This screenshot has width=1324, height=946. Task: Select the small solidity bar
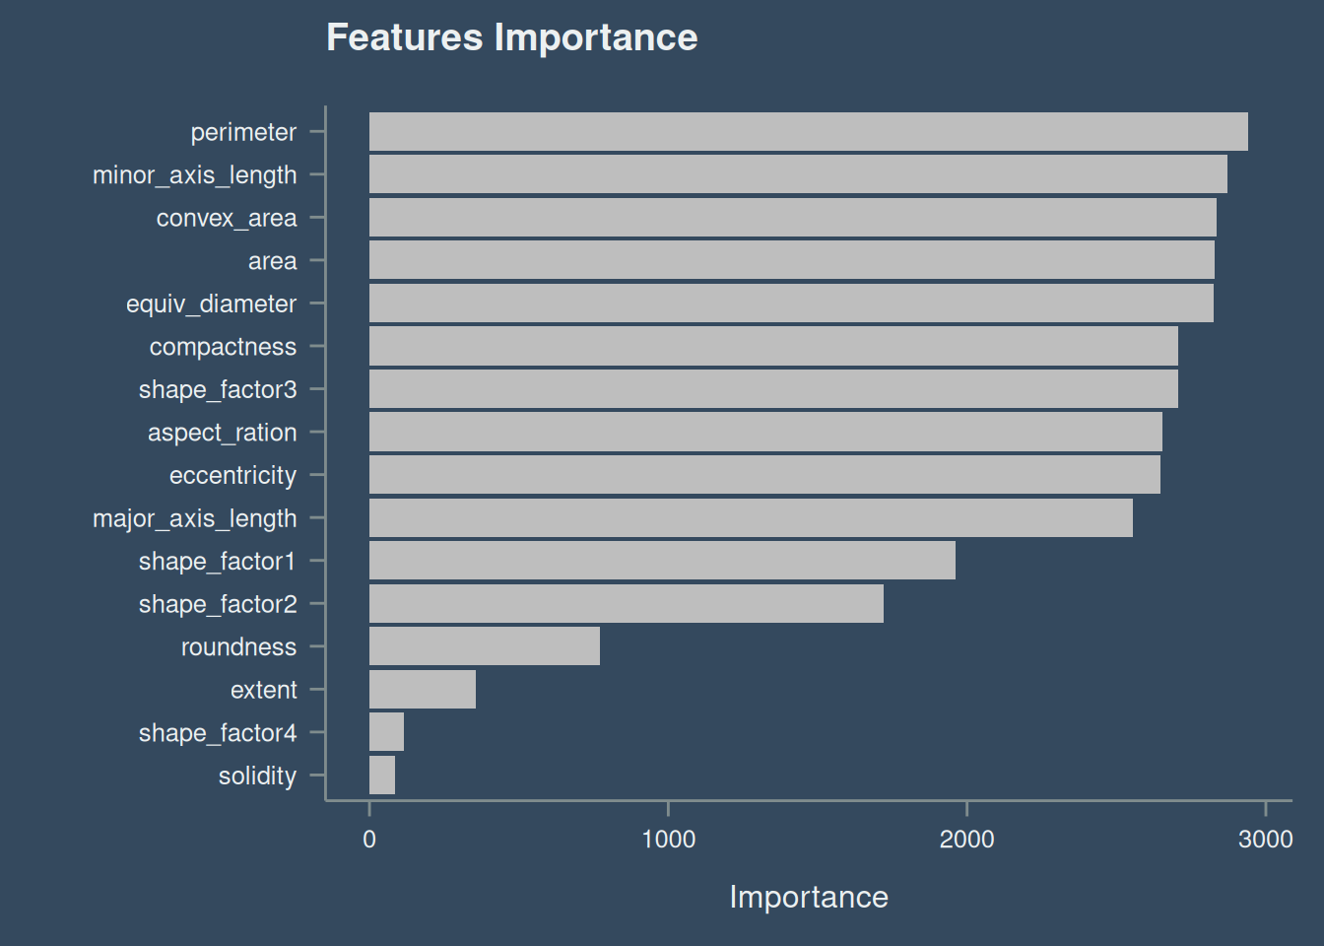[382, 775]
